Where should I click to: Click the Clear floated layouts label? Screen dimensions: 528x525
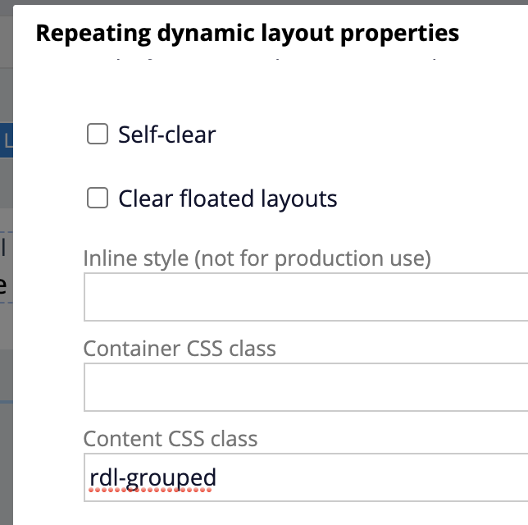pyautogui.click(x=228, y=199)
